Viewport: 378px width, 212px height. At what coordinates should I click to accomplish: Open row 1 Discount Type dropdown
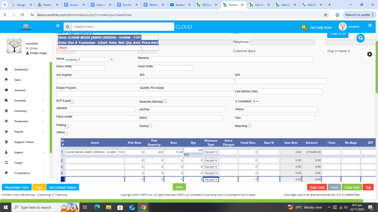pos(211,152)
